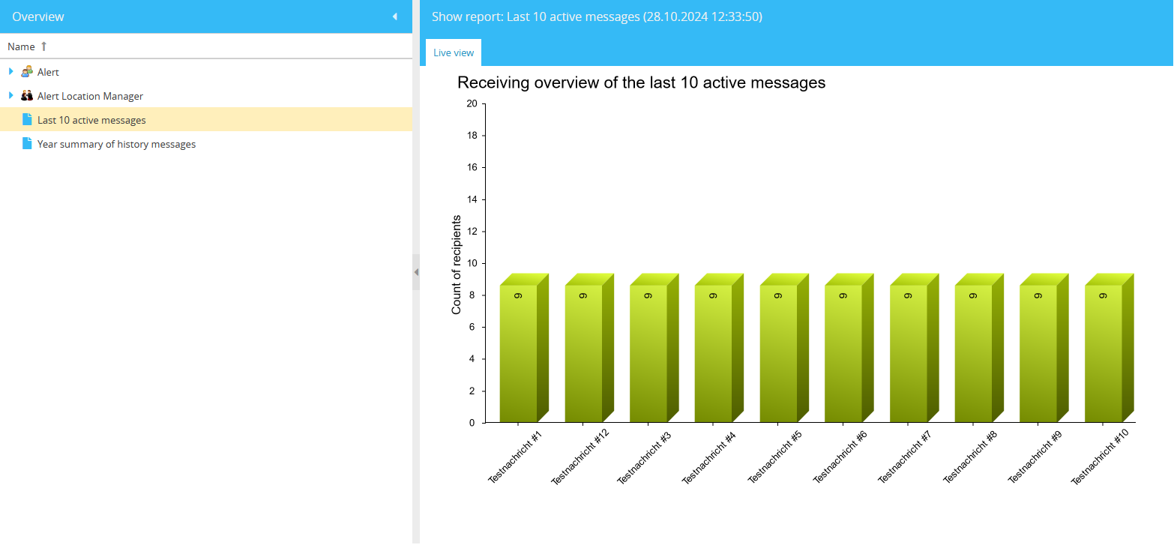
Task: Click the Testnachricht #7 axis label
Action: [904, 457]
